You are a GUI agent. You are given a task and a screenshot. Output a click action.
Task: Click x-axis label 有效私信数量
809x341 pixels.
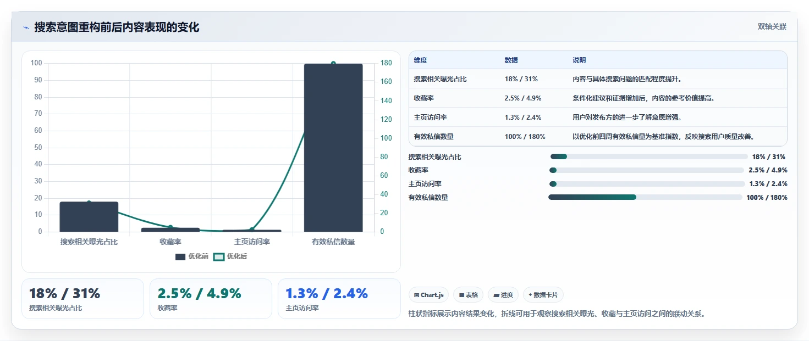click(x=333, y=242)
